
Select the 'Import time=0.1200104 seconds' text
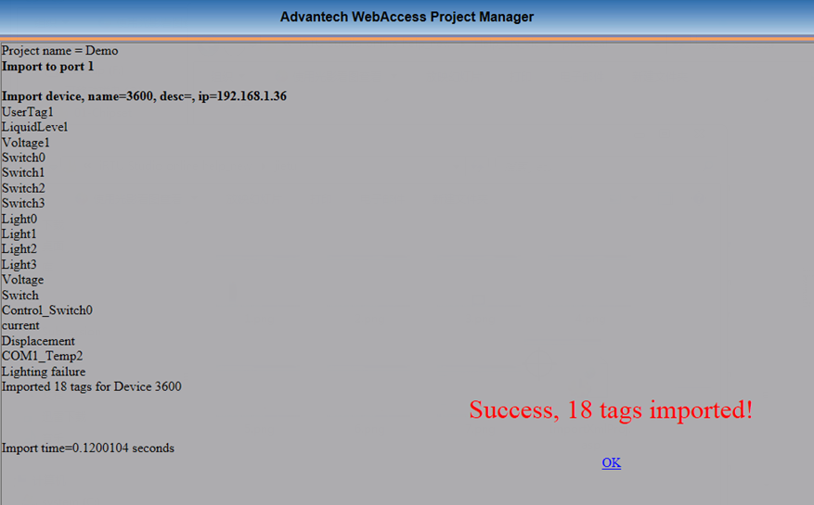coord(88,448)
